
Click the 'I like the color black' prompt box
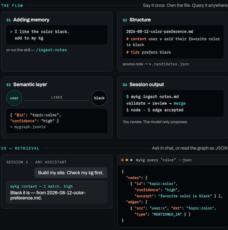(x=57, y=35)
